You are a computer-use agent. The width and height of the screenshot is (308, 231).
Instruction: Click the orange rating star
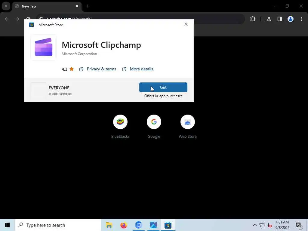pos(72,69)
